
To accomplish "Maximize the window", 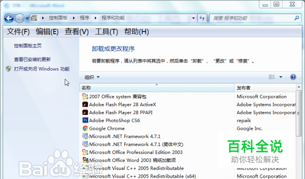I will click(x=276, y=4).
